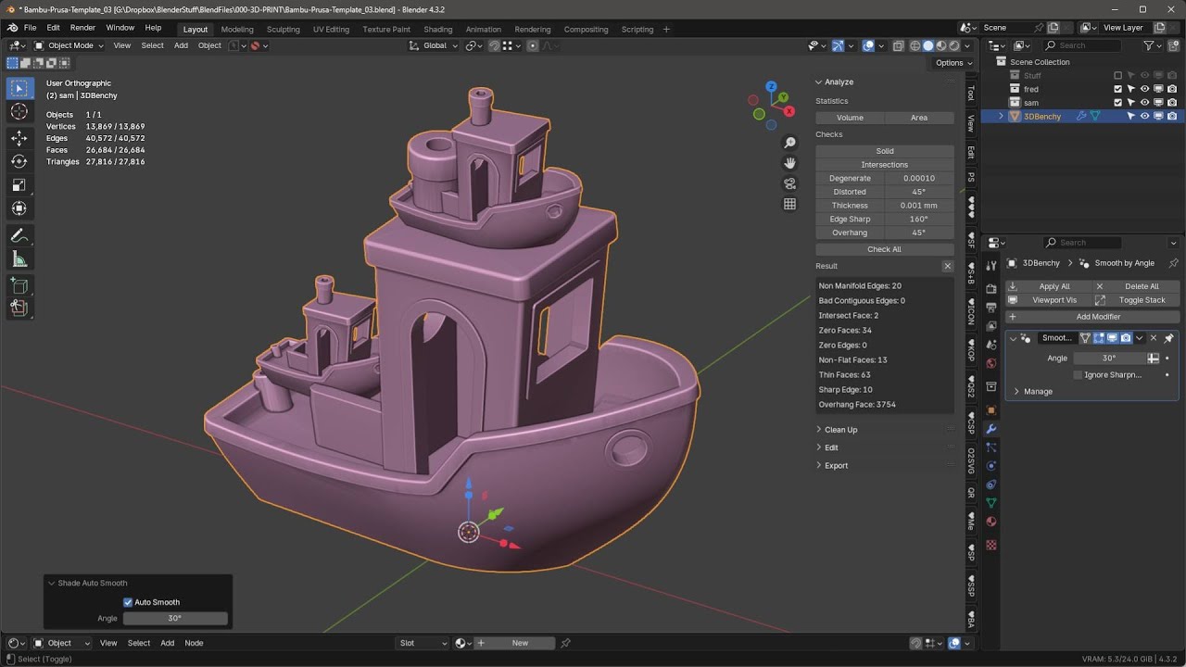Select the Select Box tool
The width and height of the screenshot is (1186, 667).
coord(19,88)
